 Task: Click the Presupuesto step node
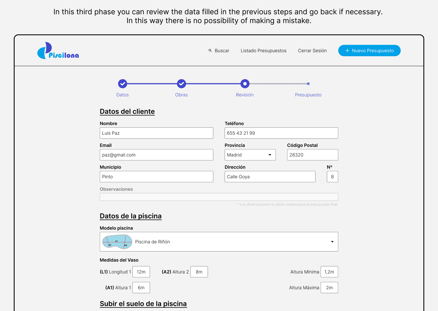point(308,84)
